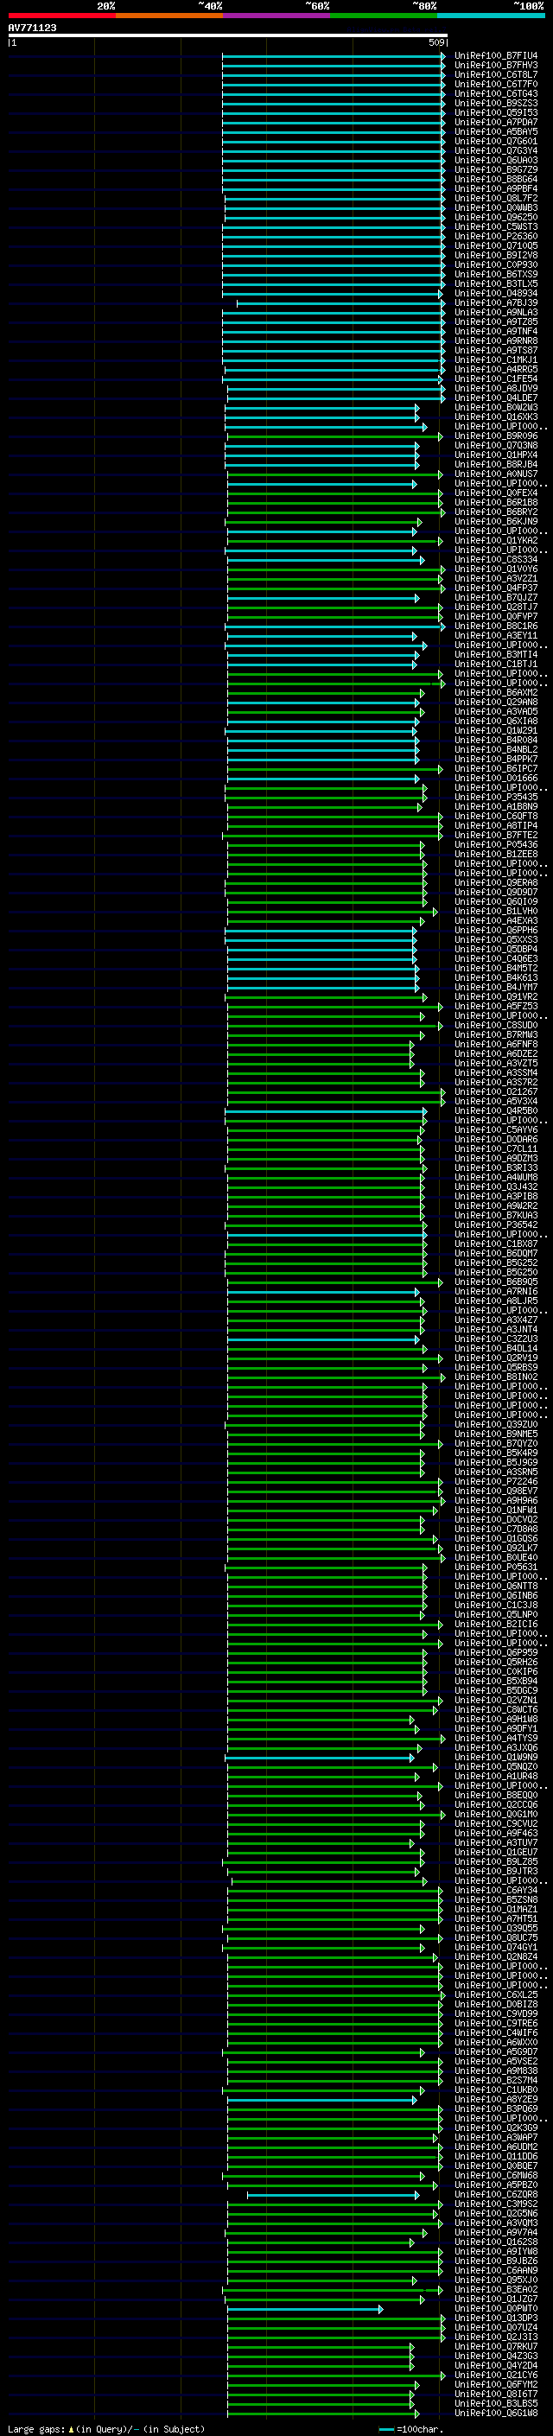Viewport: 553px width, 2436px height.
Task: Select hit label UniRef100_A9TS87
Action: click(496, 350)
